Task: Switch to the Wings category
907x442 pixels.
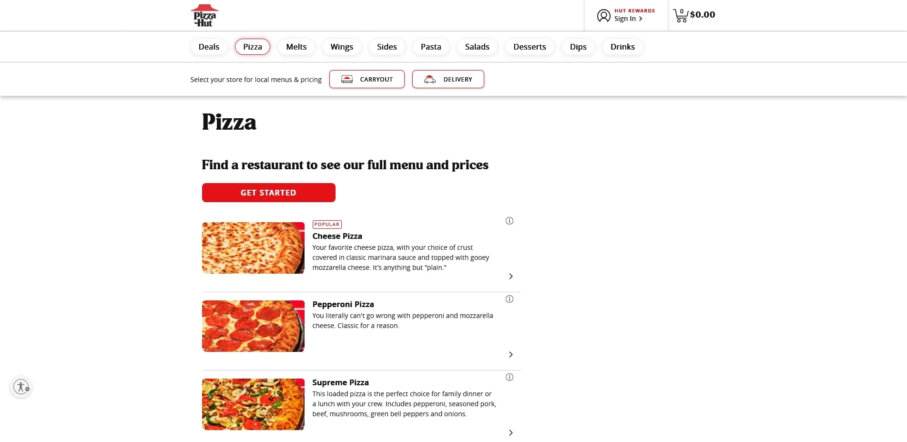Action: coord(341,46)
